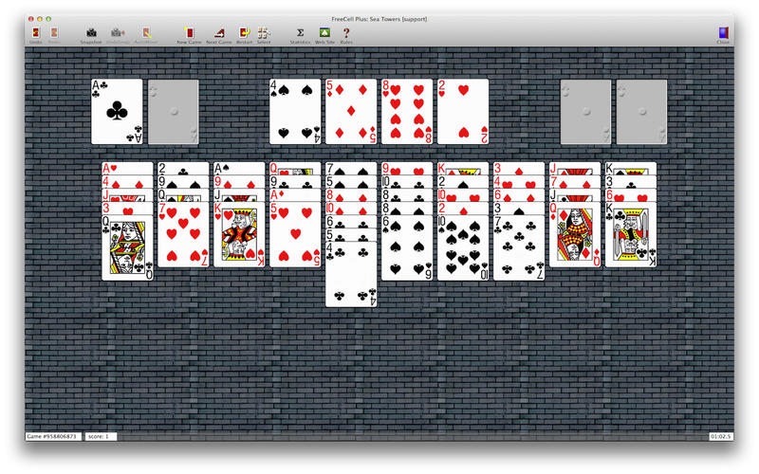The height and width of the screenshot is (474, 759).
Task: Open the Statistics panel
Action: (300, 34)
